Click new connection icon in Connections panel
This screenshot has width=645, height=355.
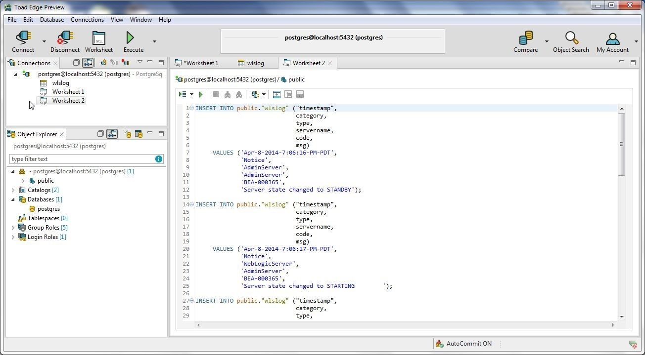[102, 63]
